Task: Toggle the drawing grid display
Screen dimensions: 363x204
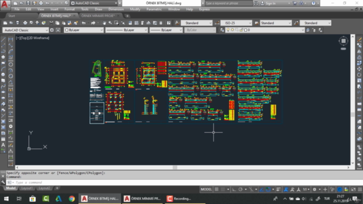Action: point(217,189)
